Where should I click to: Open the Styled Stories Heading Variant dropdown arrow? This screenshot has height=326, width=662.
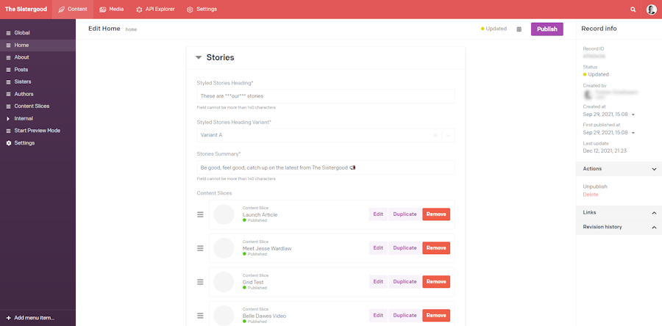click(x=448, y=135)
